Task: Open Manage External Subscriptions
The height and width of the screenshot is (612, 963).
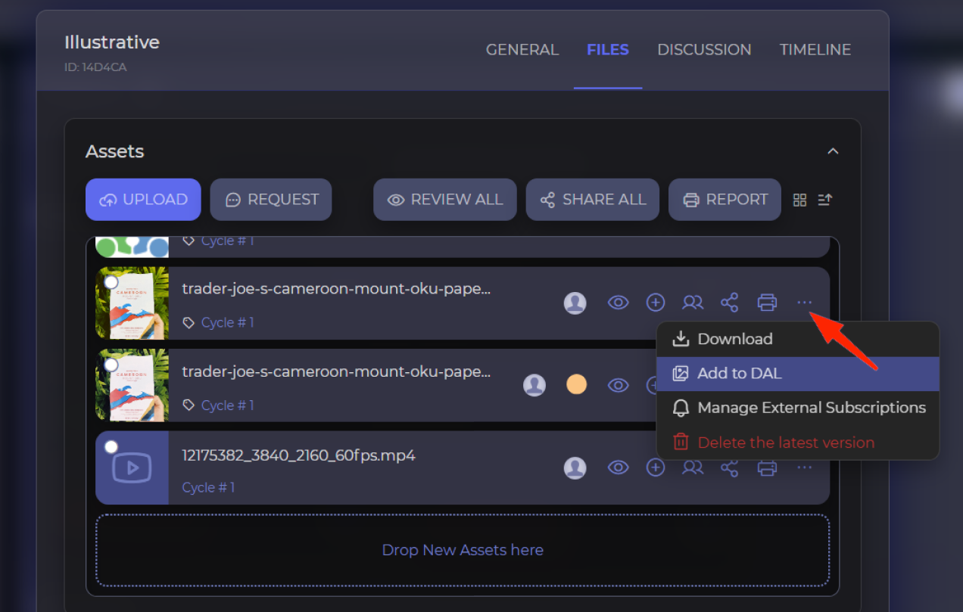Action: [798, 408]
